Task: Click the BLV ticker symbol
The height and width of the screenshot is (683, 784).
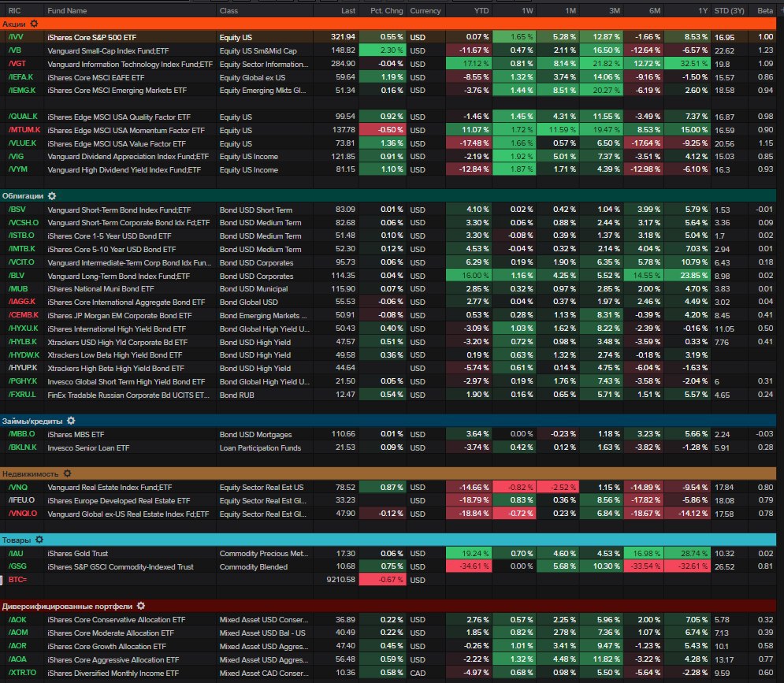Action: click(17, 276)
